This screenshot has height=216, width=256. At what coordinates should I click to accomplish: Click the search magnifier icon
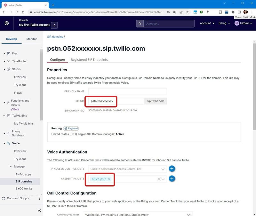coord(140,23)
